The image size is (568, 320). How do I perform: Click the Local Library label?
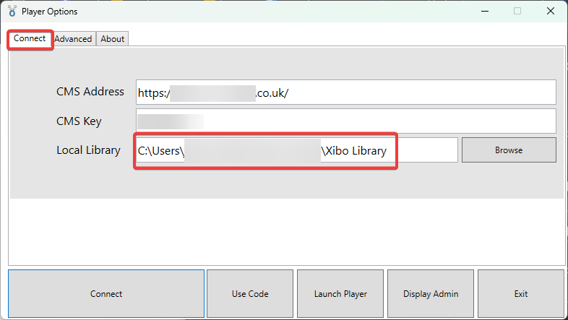tap(88, 150)
